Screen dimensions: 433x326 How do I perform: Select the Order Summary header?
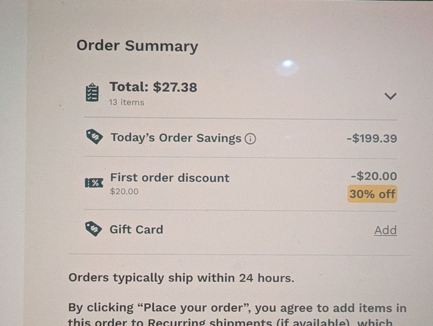[x=137, y=45]
